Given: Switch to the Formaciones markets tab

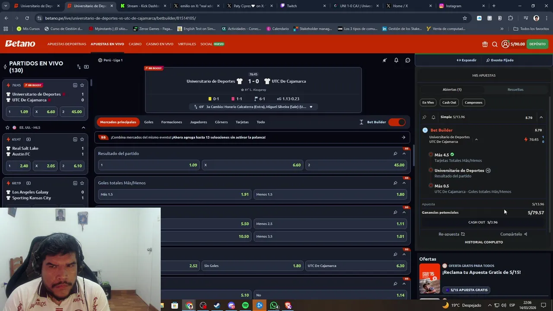Looking at the screenshot, I should (172, 122).
